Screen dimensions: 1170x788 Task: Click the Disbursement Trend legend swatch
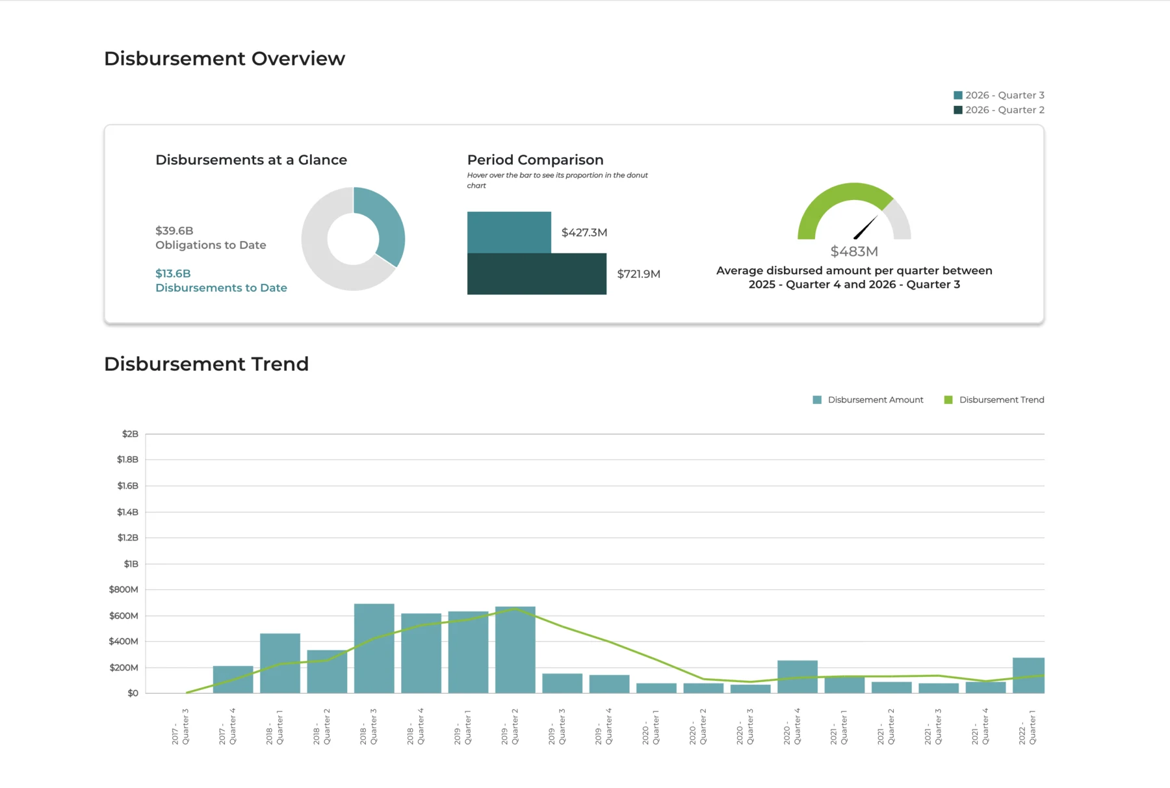pos(948,400)
